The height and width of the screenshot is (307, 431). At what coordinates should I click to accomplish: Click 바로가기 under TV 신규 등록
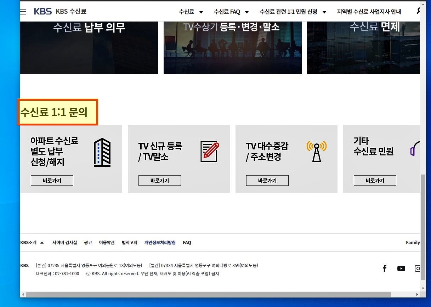click(x=160, y=181)
